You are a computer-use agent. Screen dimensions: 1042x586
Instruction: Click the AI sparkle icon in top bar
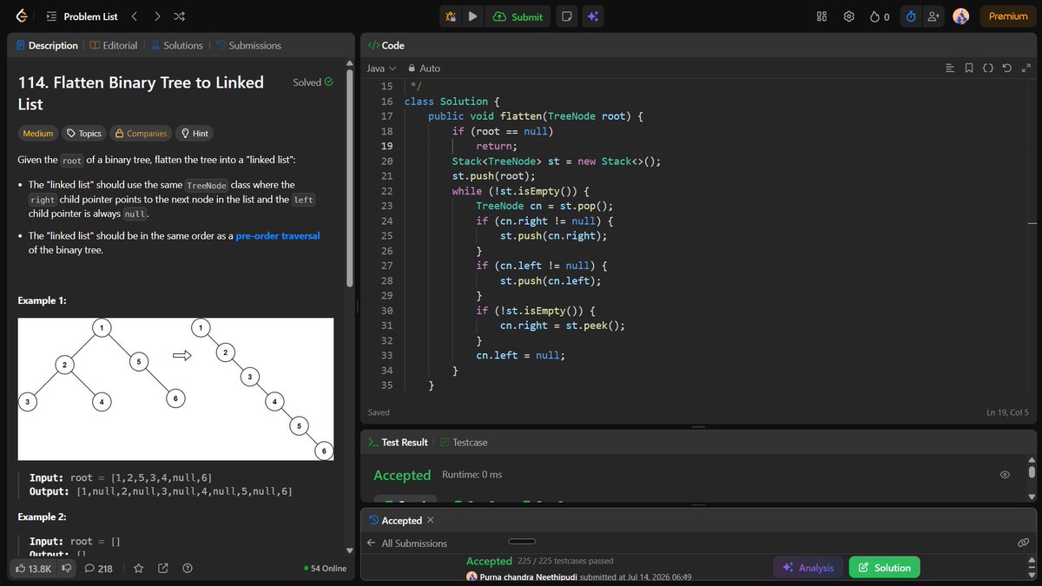593,16
